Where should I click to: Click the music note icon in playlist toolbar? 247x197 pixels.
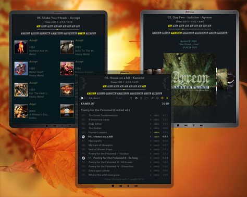[152, 98]
